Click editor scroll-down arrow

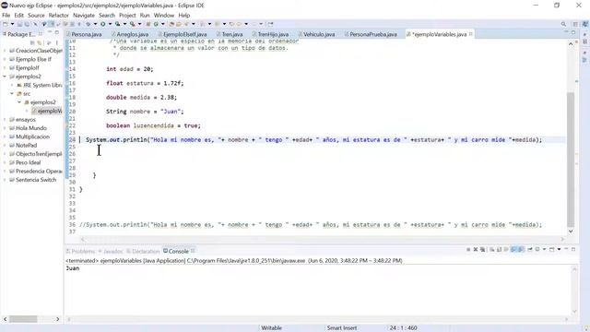[x=571, y=231]
